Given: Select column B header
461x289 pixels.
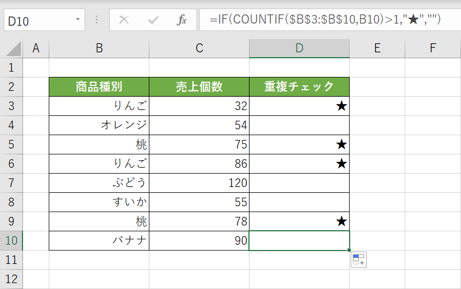Looking at the screenshot, I should tap(99, 48).
